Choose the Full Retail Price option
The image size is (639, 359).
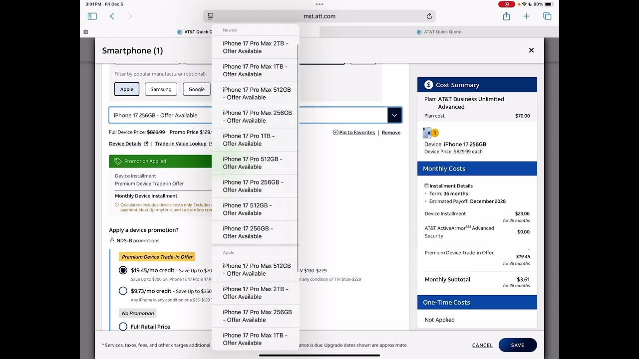tap(123, 327)
